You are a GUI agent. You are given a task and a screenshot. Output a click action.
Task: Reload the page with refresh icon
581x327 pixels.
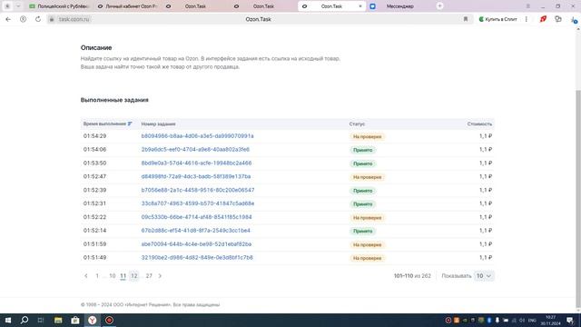(x=38, y=19)
